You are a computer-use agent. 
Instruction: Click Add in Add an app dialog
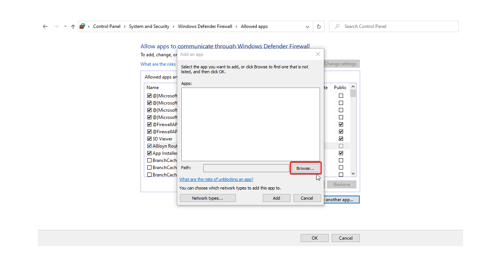point(276,198)
